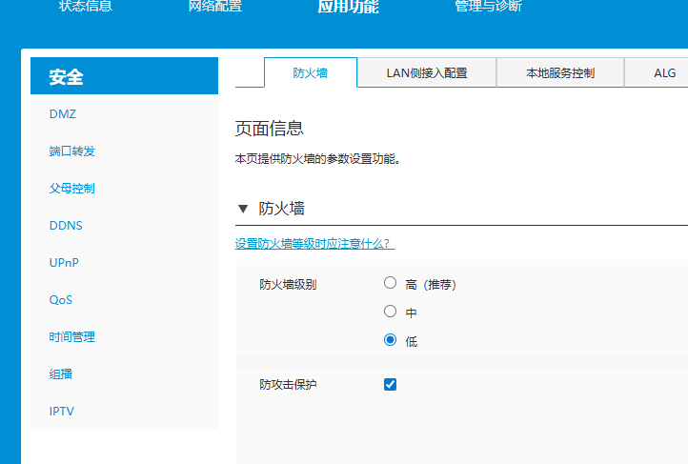Image resolution: width=688 pixels, height=464 pixels.
Task: Open the ALG tab
Action: pyautogui.click(x=664, y=72)
